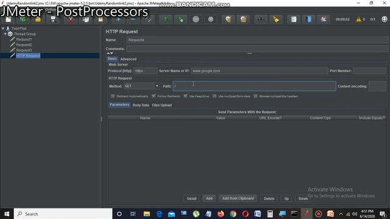The height and width of the screenshot is (219, 390).
Task: Click the Port Number field
Action: pyautogui.click(x=369, y=71)
